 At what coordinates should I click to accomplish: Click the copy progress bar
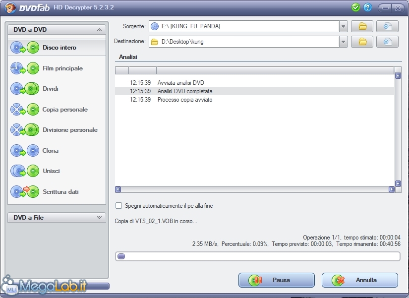tap(258, 256)
